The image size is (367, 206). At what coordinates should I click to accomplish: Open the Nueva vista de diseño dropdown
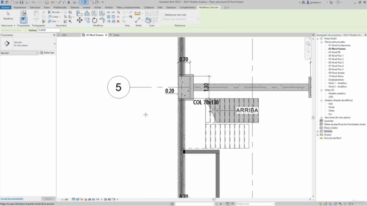[180, 19]
